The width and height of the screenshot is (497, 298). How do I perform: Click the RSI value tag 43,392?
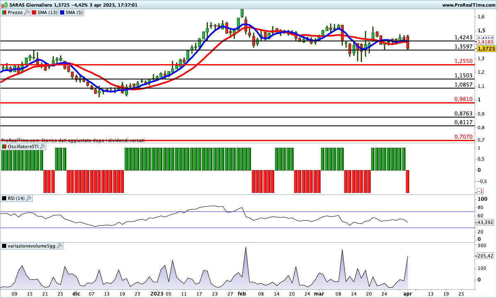(x=485, y=222)
